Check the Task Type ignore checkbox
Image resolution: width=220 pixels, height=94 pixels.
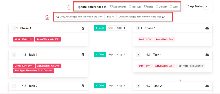pyautogui.click(x=130, y=6)
